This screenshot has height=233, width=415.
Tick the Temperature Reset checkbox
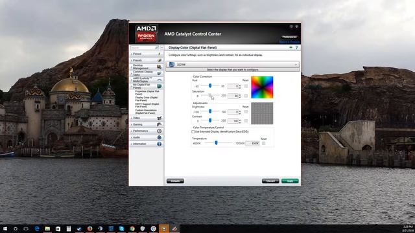tap(264, 143)
